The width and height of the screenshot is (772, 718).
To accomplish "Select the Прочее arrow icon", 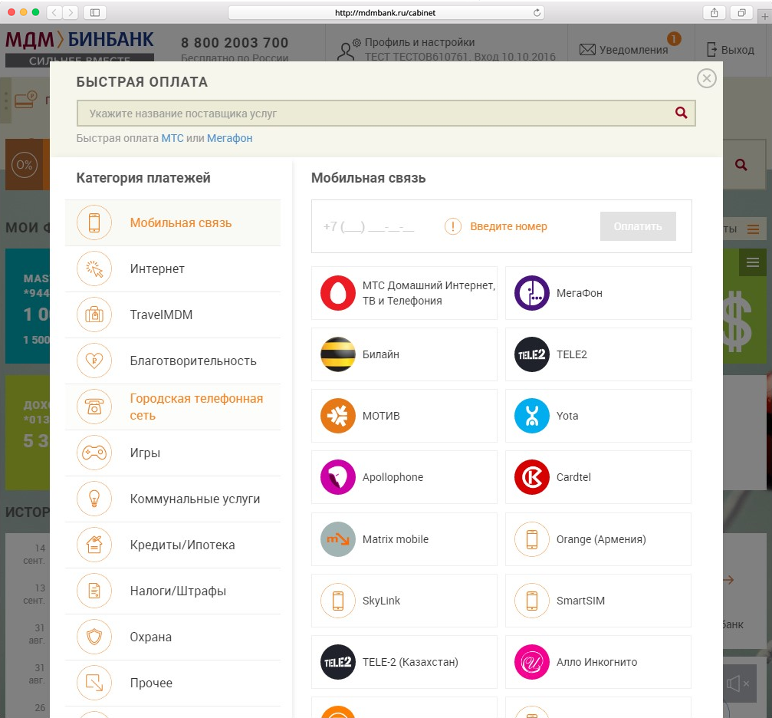I will (94, 683).
